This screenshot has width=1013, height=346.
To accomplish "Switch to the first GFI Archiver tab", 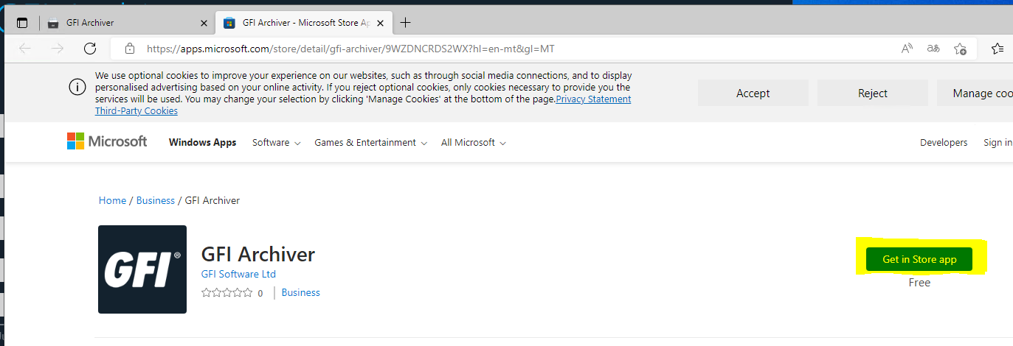I will 125,23.
